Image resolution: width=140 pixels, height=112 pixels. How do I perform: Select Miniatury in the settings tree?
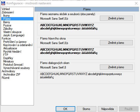(x=9, y=61)
